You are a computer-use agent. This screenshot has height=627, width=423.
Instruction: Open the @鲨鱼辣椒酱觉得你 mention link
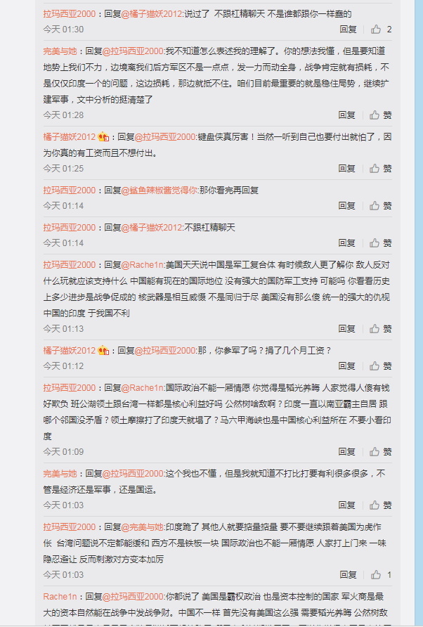[x=160, y=190]
